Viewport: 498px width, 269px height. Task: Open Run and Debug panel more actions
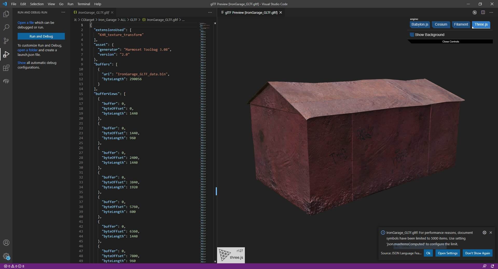63,12
